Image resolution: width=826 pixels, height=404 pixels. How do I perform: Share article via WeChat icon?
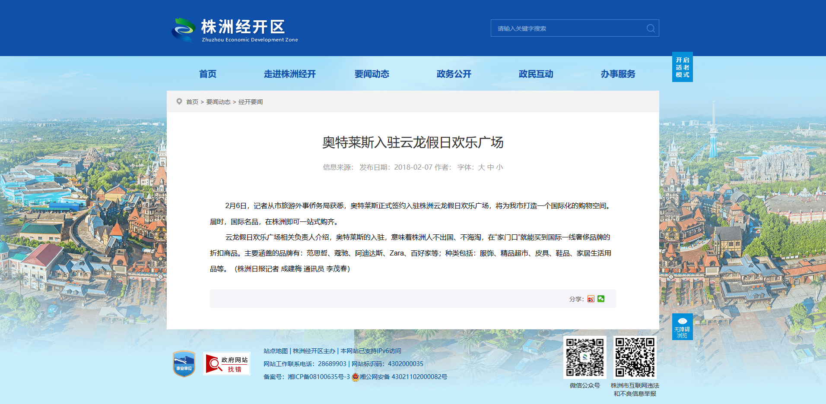[x=601, y=299]
